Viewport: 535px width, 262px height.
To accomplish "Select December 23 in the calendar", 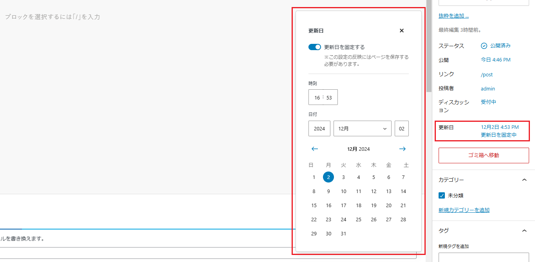I will (328, 220).
